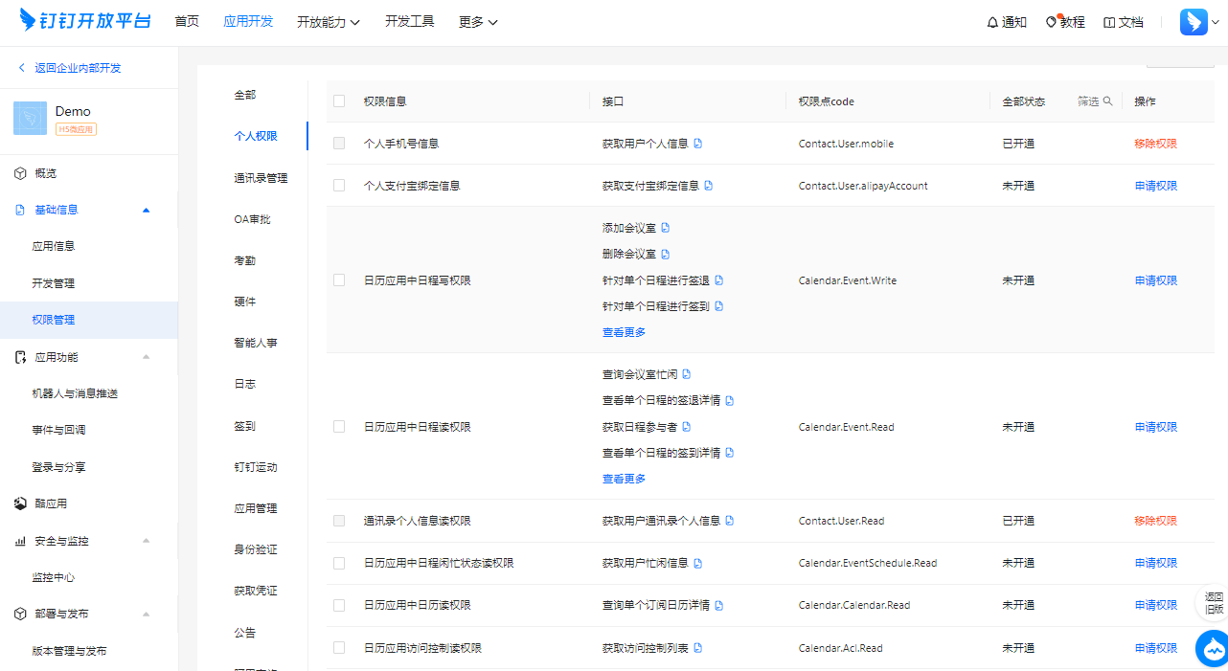1228x671 pixels.
Task: Click the 酷应用 sidebar icon
Action: tap(20, 503)
